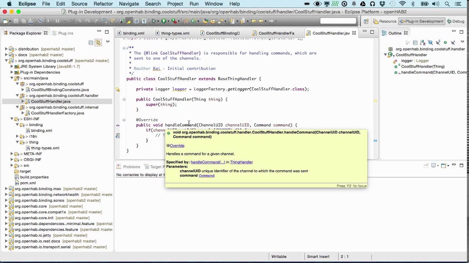Switch to the Resource perspective
Viewport: 469px width, 263px height.
click(385, 21)
